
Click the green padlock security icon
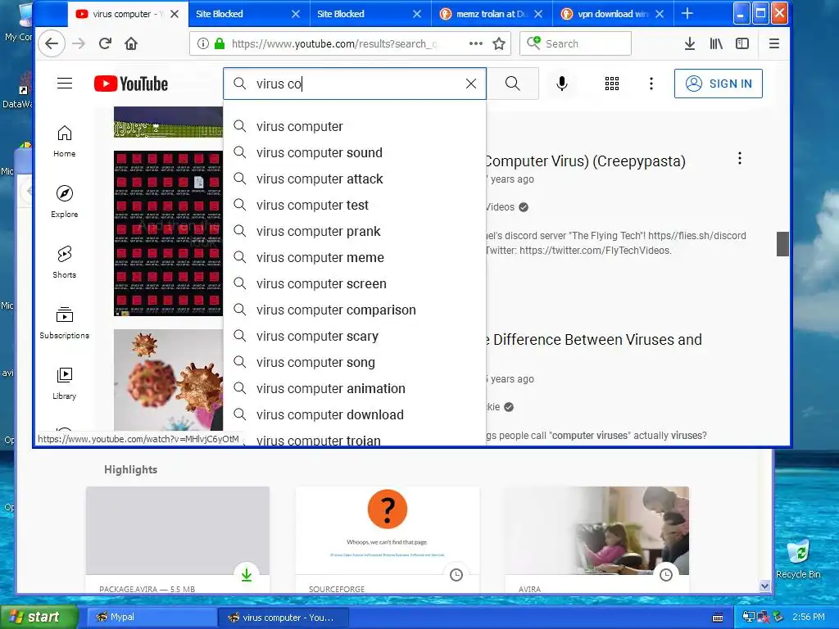(x=220, y=43)
